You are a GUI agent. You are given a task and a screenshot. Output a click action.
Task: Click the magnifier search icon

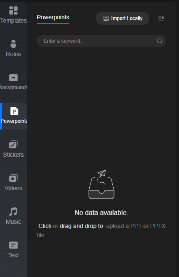coord(160,41)
